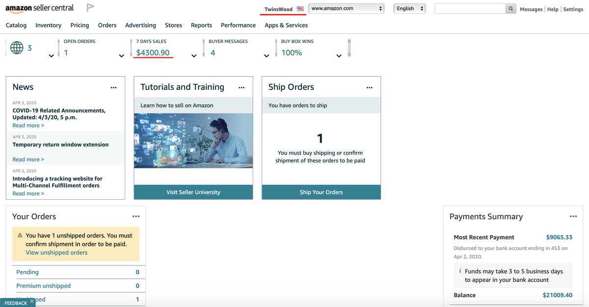Click the FEEDBACK tab label

16,303
